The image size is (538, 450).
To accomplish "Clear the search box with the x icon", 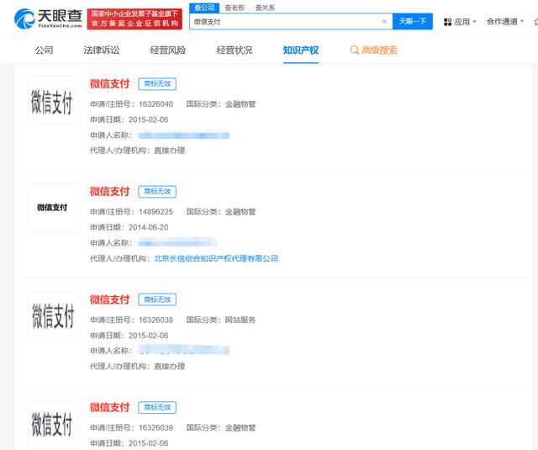I will click(x=384, y=21).
